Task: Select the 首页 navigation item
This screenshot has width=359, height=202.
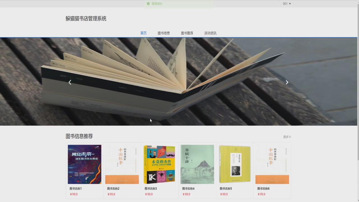Action: (x=143, y=33)
